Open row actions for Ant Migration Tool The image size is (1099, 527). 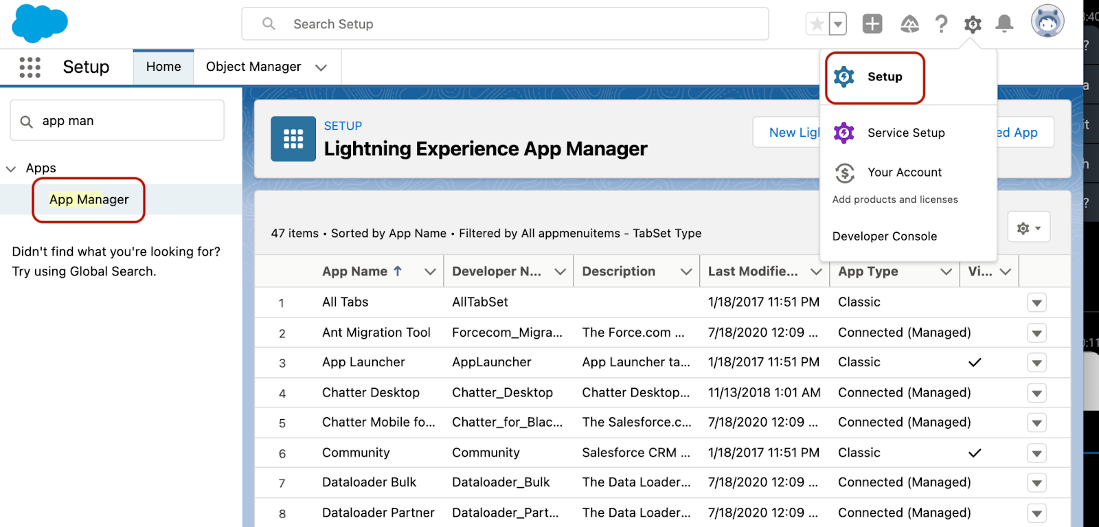coord(1036,333)
